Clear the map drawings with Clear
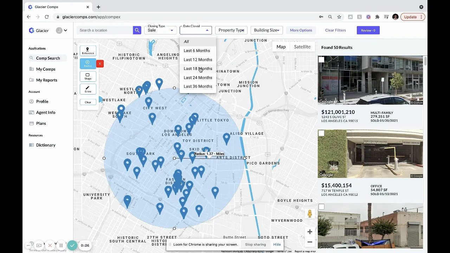The width and height of the screenshot is (450, 253). (x=88, y=102)
